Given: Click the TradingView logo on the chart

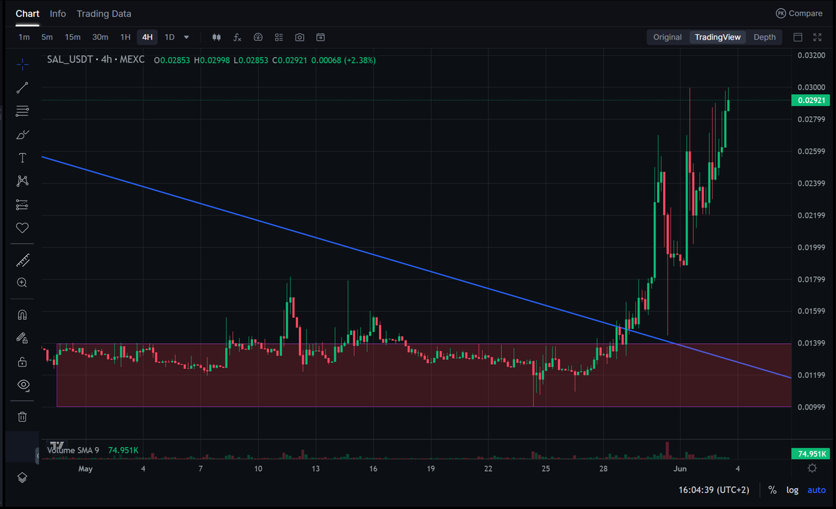Looking at the screenshot, I should click(x=57, y=445).
